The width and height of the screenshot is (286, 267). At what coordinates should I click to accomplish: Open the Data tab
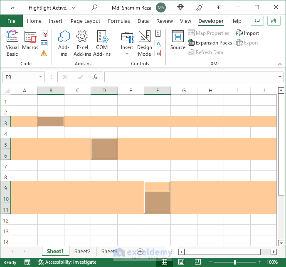coord(143,21)
